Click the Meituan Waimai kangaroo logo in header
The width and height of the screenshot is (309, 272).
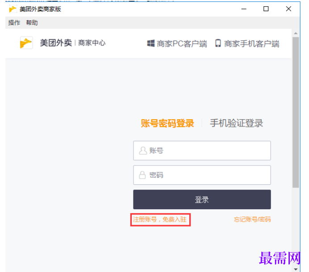tap(26, 43)
